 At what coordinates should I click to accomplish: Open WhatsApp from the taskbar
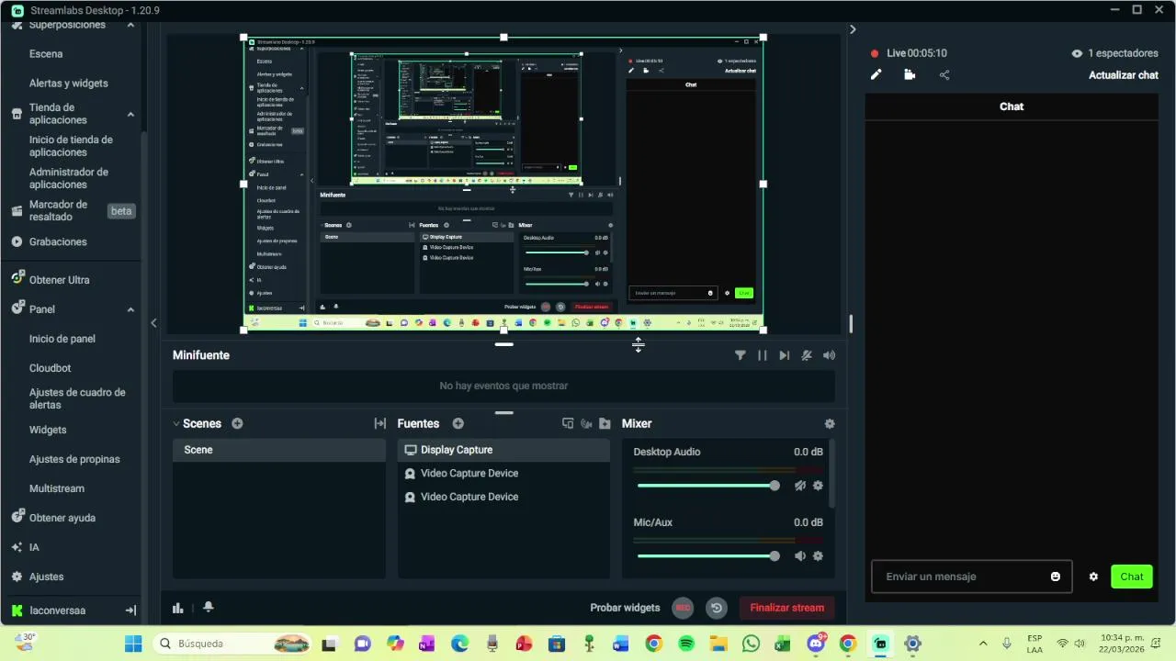[x=751, y=644]
